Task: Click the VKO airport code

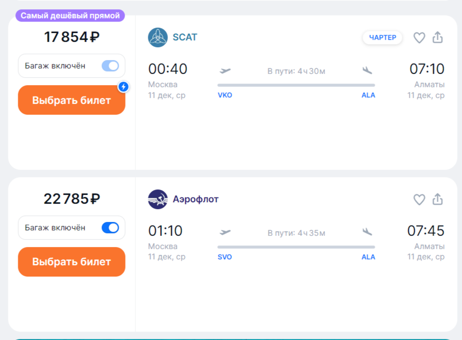Action: (x=225, y=95)
